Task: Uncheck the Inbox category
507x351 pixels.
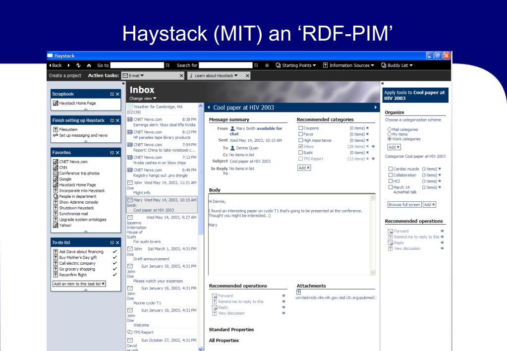Action: click(300, 147)
